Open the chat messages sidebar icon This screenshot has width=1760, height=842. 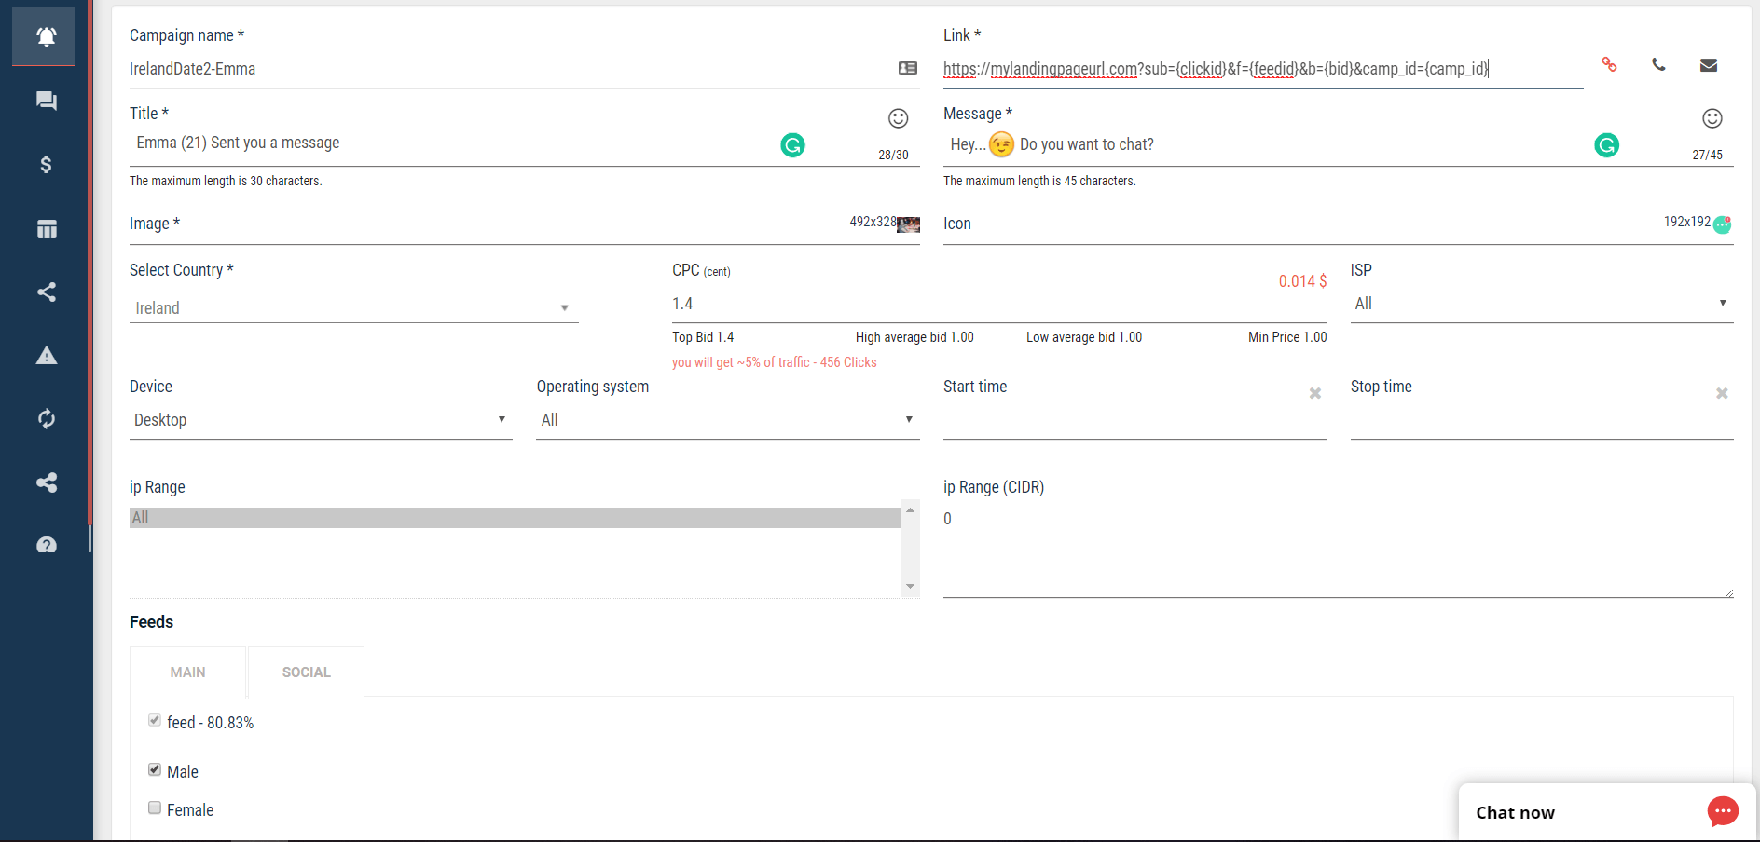coord(46,101)
